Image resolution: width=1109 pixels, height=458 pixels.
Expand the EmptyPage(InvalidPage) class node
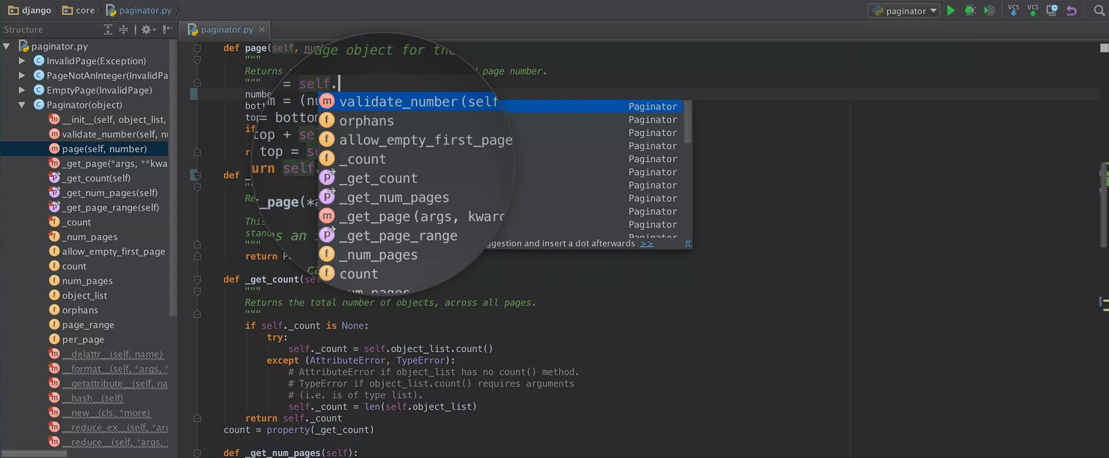pos(21,90)
